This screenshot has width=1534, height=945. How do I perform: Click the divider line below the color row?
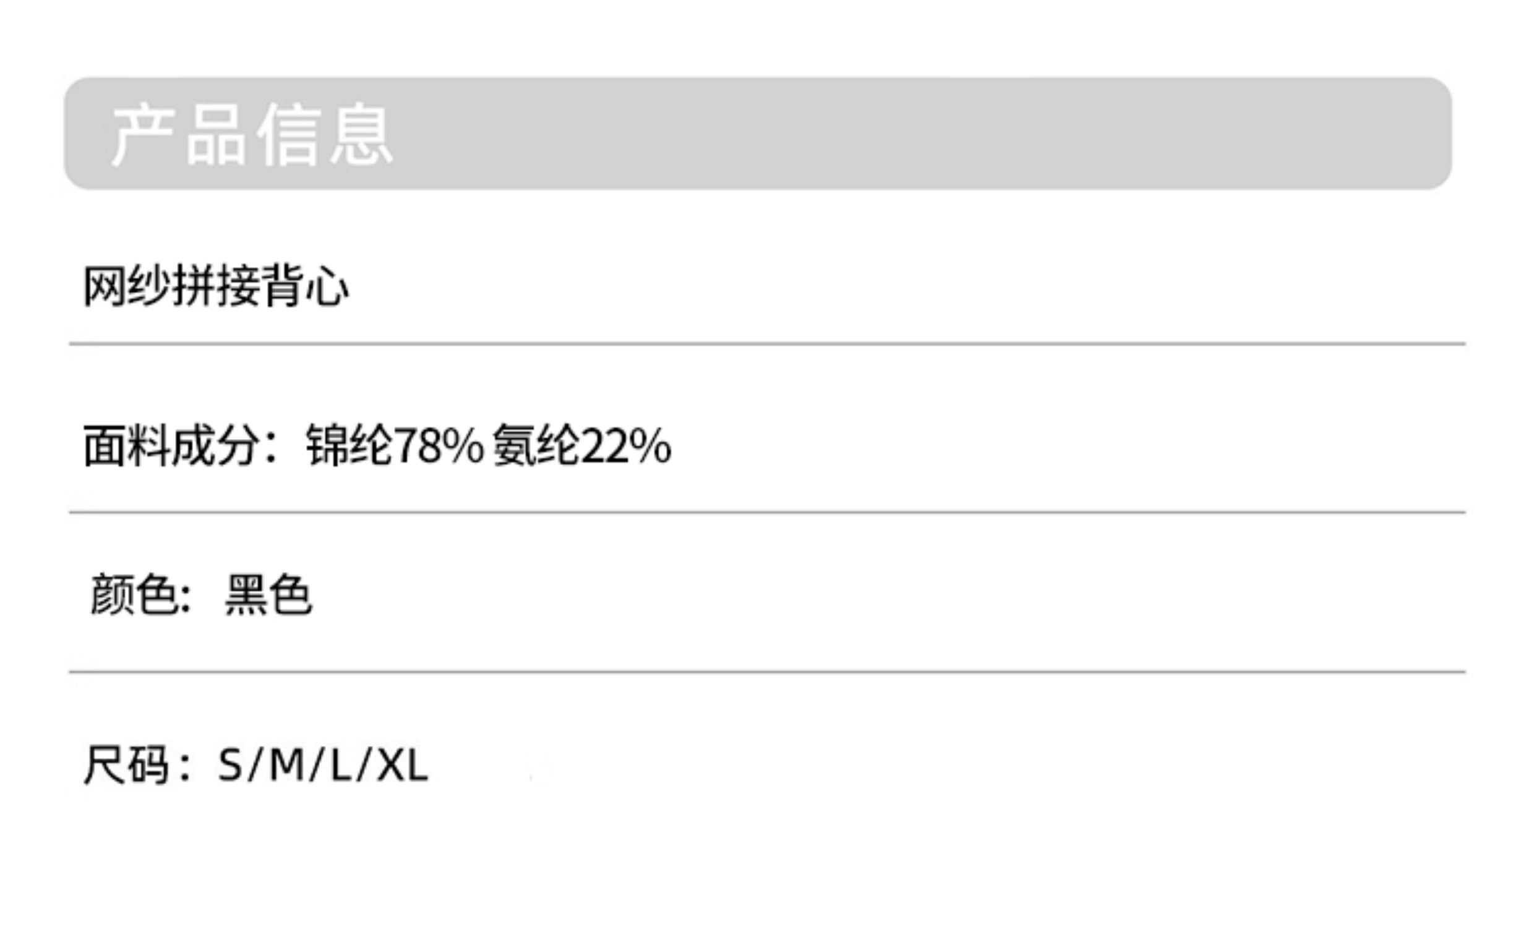(x=767, y=672)
